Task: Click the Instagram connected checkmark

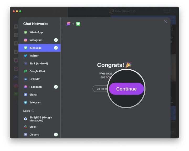Action: click(x=56, y=40)
